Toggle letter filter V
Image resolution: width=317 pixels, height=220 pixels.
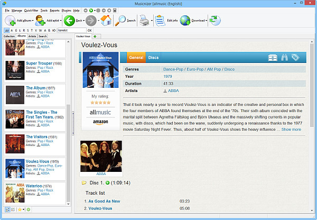36,30
